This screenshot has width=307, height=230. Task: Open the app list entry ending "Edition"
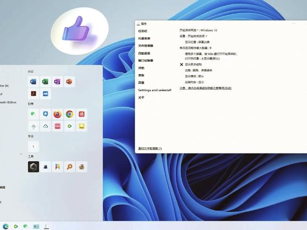click(x=8, y=102)
